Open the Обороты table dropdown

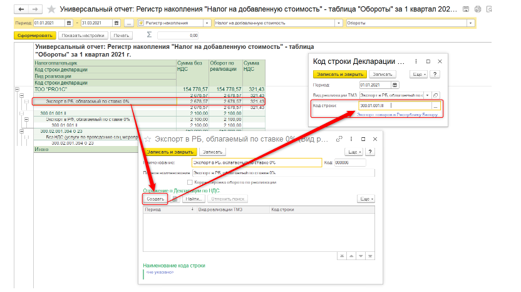point(472,23)
